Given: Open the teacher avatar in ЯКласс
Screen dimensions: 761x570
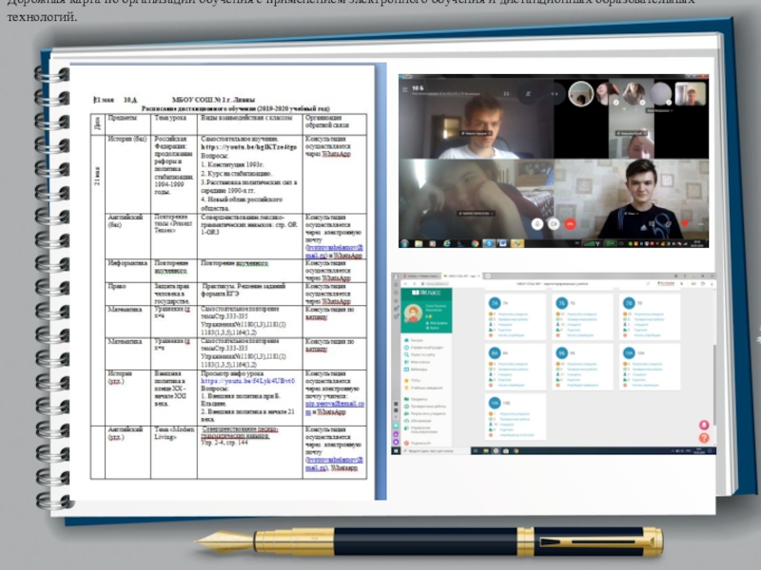Looking at the screenshot, I should [413, 313].
